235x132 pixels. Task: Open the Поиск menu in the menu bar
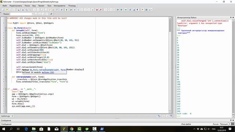(27, 6)
